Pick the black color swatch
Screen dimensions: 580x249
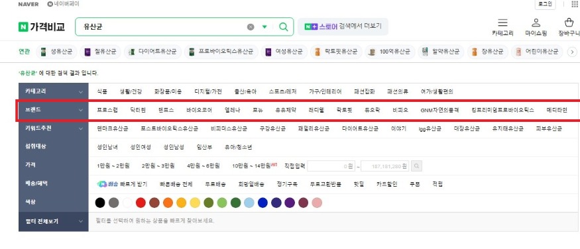[x=100, y=203]
